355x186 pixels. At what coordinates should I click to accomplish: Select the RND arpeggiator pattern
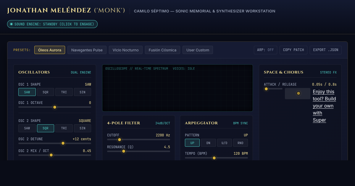click(241, 143)
